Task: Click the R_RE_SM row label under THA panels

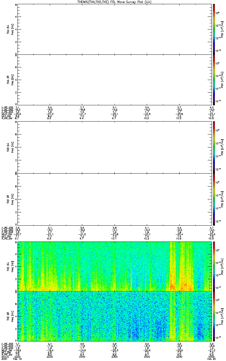Action: point(6,119)
